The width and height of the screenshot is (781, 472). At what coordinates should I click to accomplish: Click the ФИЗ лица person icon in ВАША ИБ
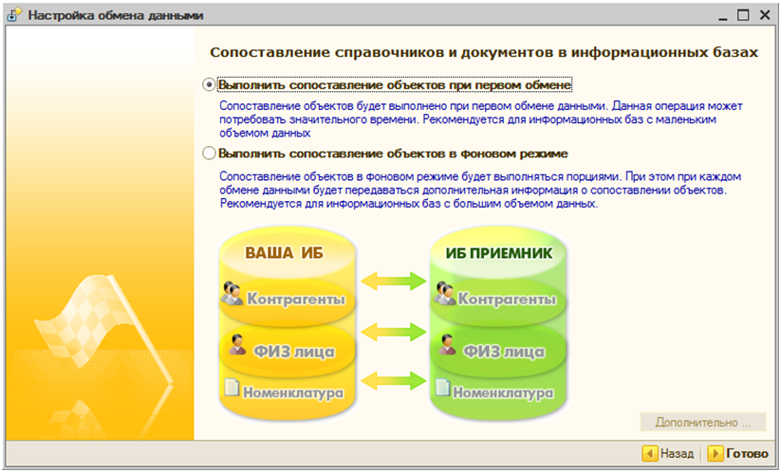click(x=236, y=348)
